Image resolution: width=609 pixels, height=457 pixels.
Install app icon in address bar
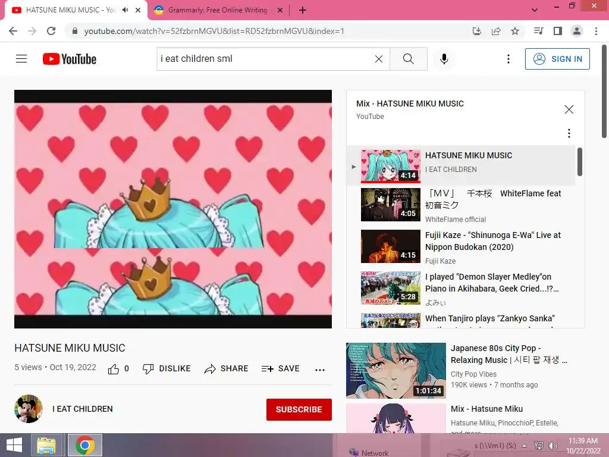(476, 31)
